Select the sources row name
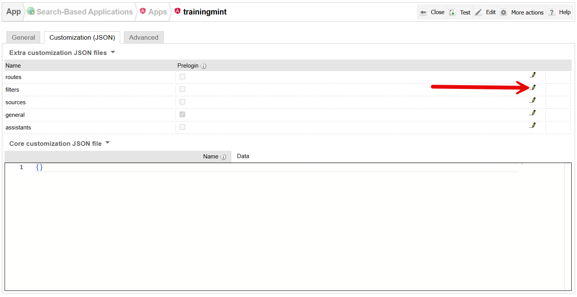Image resolution: width=577 pixels, height=297 pixels. click(16, 102)
